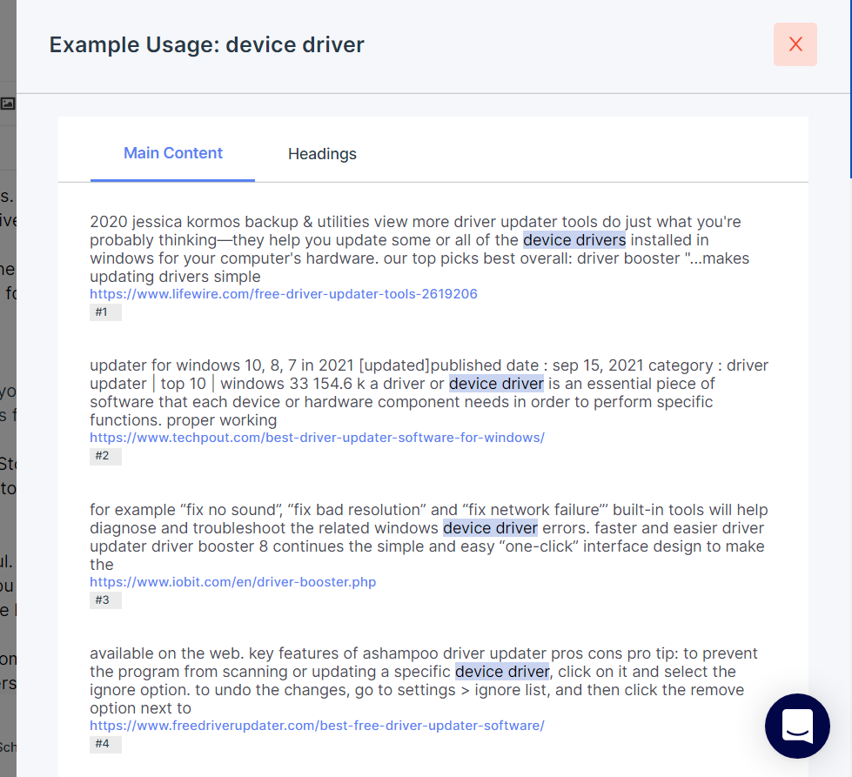This screenshot has height=777, width=852.
Task: Open the chat support widget
Action: coord(797,726)
